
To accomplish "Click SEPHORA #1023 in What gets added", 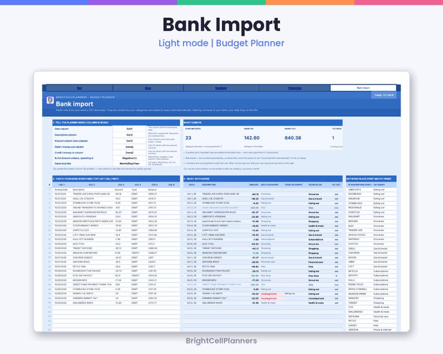I will tap(212, 262).
